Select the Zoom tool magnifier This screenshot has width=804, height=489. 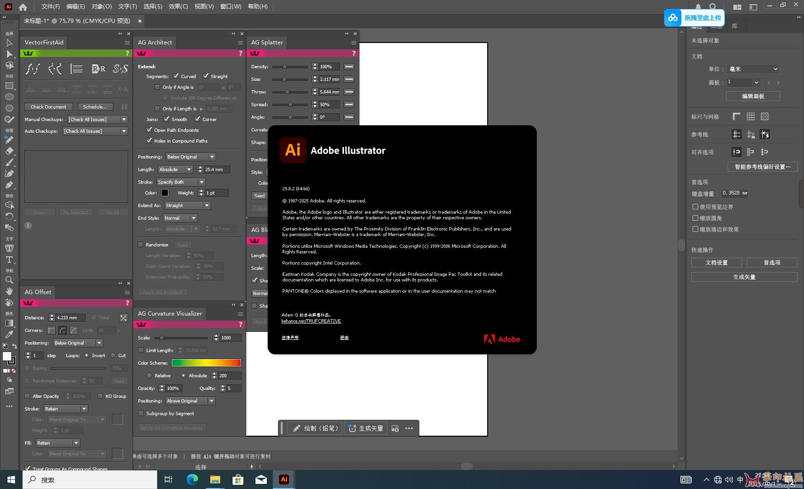click(9, 280)
